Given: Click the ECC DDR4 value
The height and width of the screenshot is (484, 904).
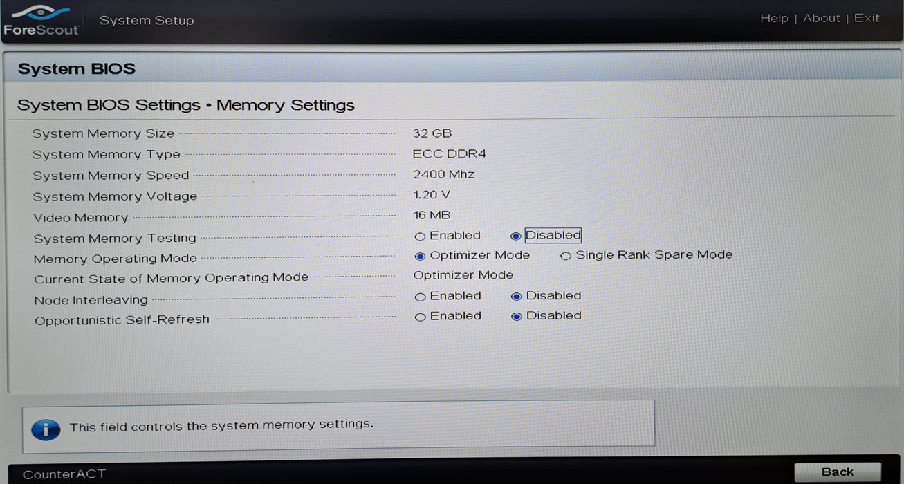Looking at the screenshot, I should click(450, 153).
